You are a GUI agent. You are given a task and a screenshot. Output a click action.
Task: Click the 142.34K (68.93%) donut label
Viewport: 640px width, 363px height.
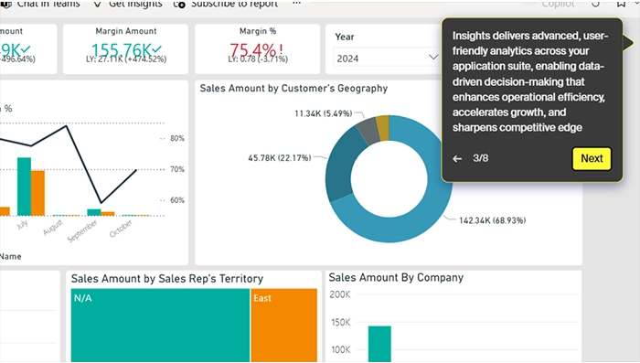click(492, 220)
